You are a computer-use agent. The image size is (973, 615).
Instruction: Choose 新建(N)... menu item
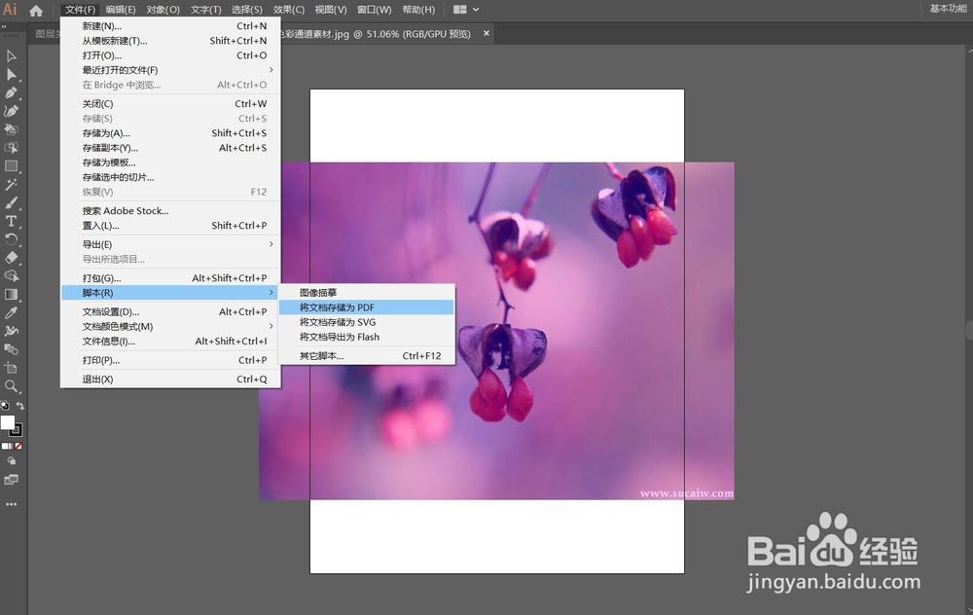pyautogui.click(x=170, y=26)
